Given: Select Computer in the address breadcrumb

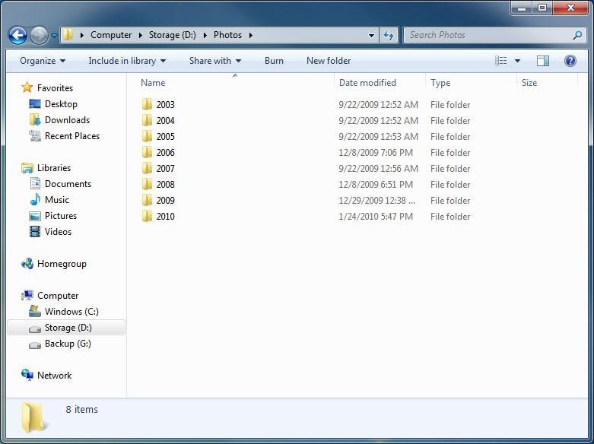Looking at the screenshot, I should point(111,35).
